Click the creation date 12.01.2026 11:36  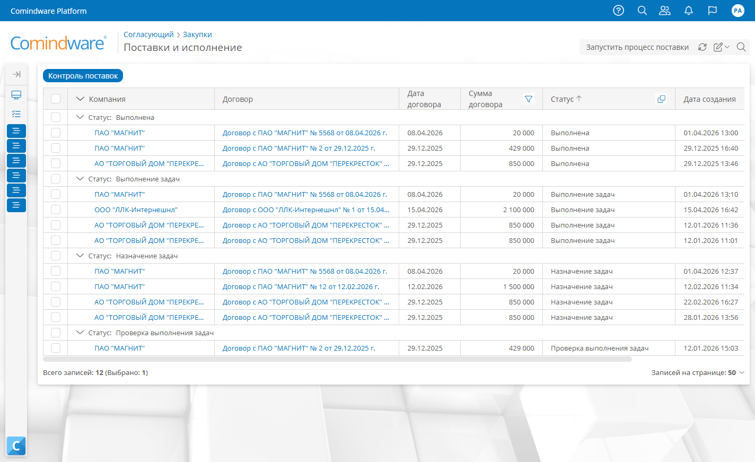pyautogui.click(x=710, y=225)
